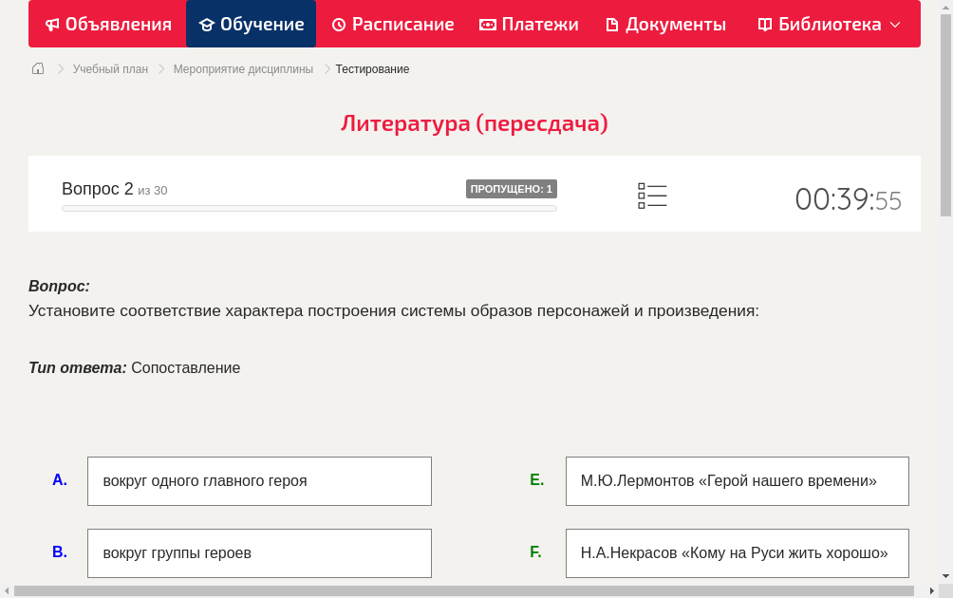Click the ПРОПУЩЕНО: 1 badge
The image size is (953, 598).
(x=512, y=188)
